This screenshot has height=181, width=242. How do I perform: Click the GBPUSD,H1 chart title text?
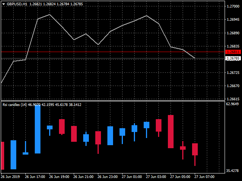click(x=17, y=4)
